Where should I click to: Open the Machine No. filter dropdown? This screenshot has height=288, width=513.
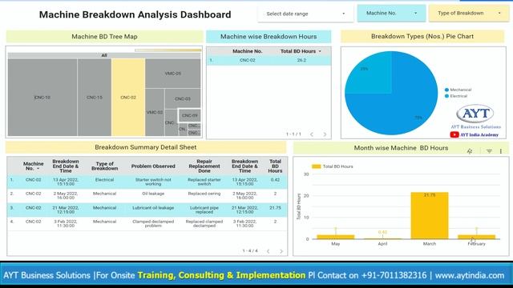coord(391,13)
